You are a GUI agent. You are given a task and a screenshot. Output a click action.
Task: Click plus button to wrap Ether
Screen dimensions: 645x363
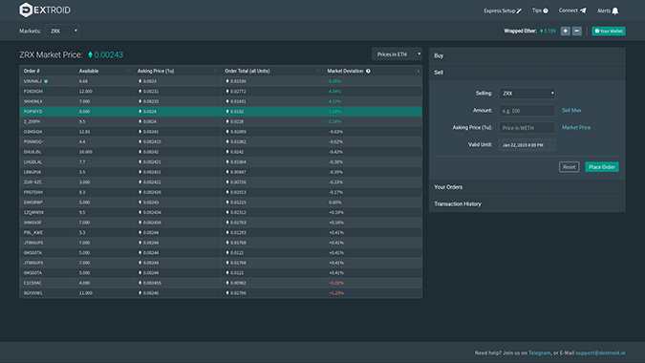coord(565,31)
